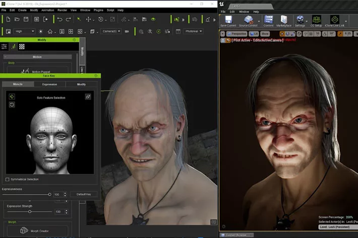Click the green select icon in Face Key

pos(12,97)
